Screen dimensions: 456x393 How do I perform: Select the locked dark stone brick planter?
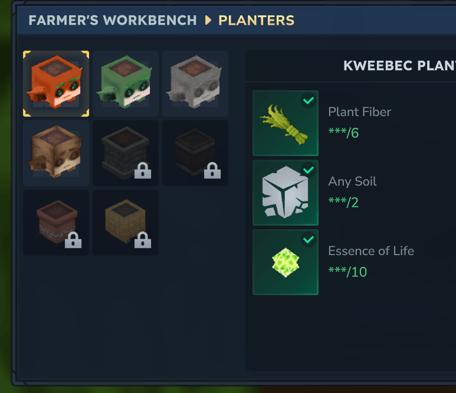(x=126, y=153)
